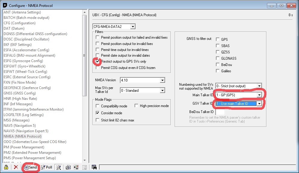
Task: Click the P application icon in title bar
Action: [5, 5]
